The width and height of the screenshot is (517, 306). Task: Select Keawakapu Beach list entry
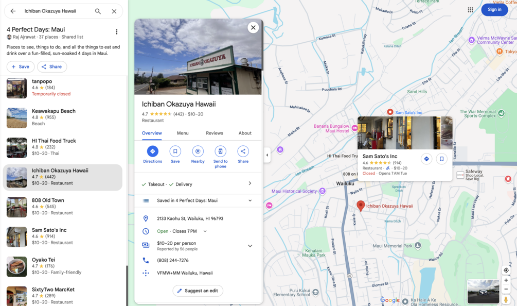63,117
